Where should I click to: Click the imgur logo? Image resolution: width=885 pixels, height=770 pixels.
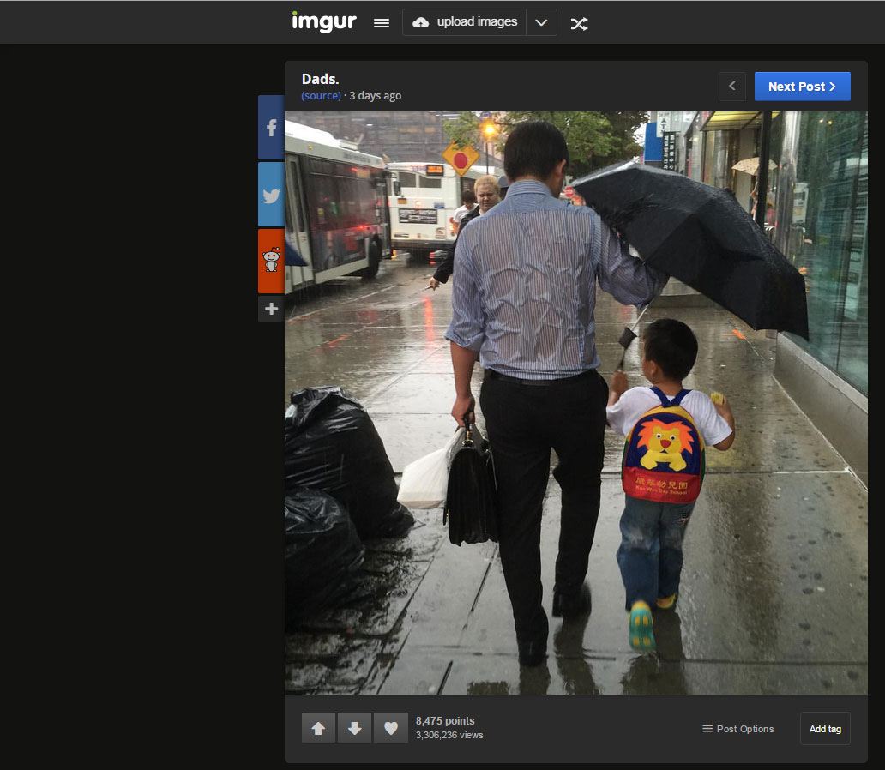[324, 22]
